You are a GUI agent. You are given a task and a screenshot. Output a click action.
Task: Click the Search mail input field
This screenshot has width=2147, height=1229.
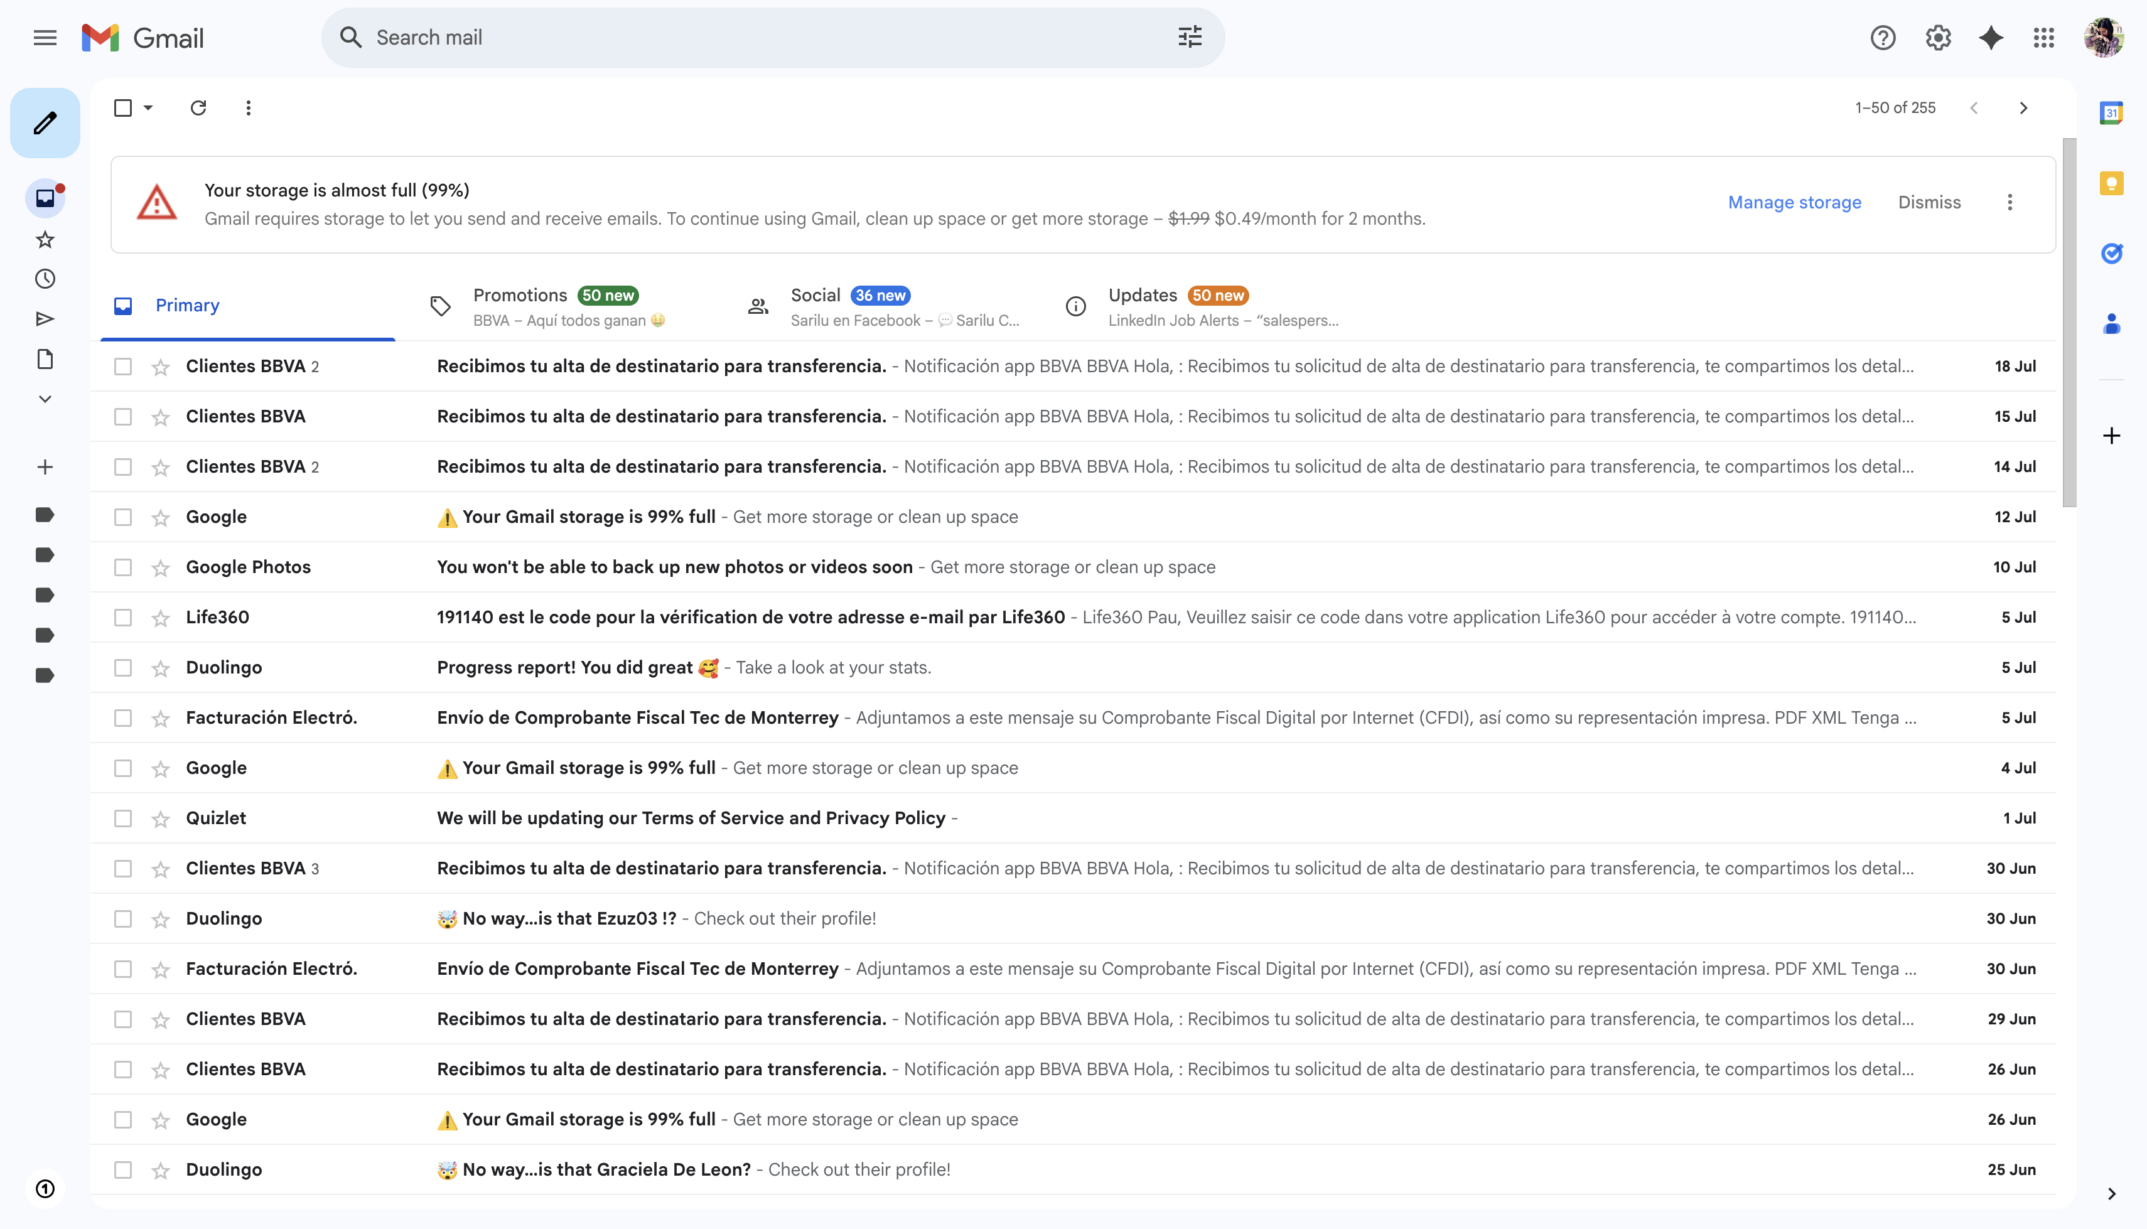(x=760, y=37)
